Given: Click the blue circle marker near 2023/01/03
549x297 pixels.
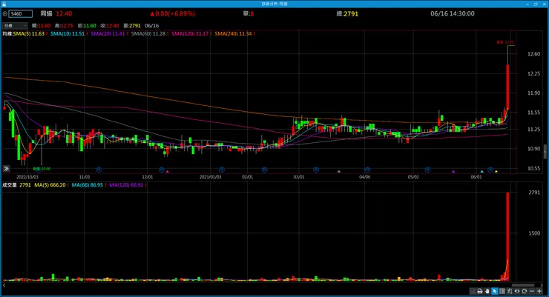Looking at the screenshot, I should coord(222,170).
